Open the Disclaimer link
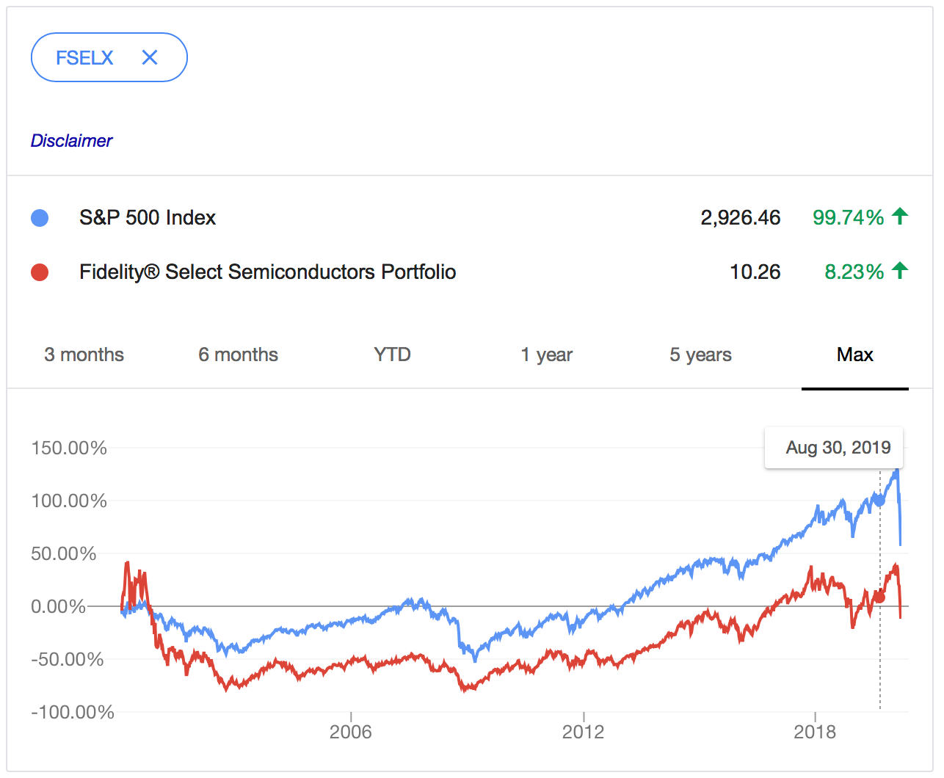Viewport: 944px width, 778px height. (x=71, y=140)
